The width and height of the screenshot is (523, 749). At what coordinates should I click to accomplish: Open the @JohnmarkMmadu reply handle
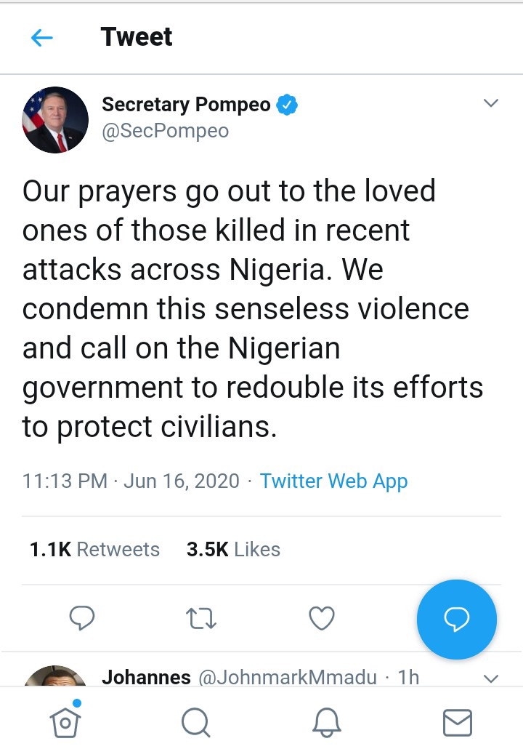coord(288,678)
